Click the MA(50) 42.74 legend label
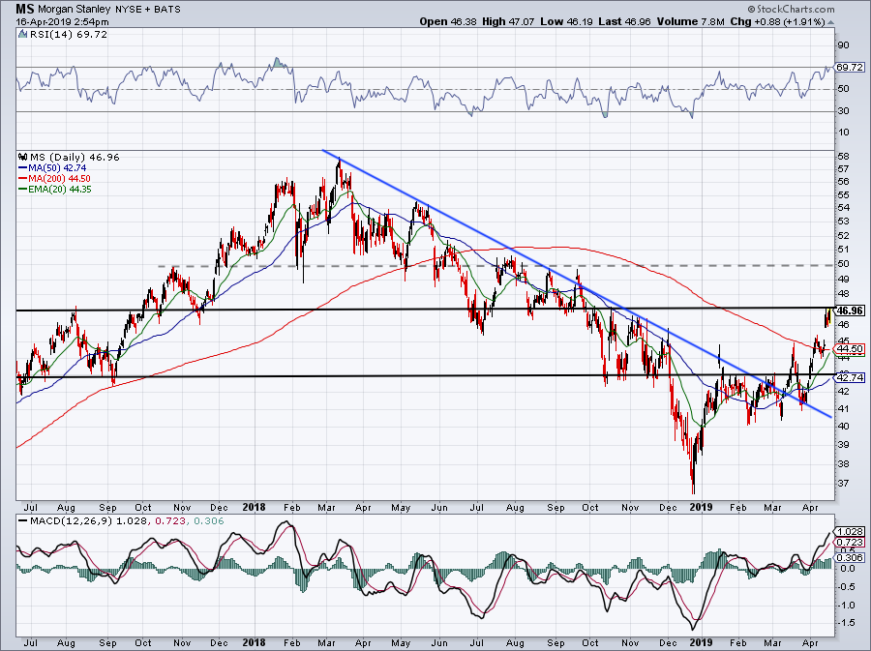The height and width of the screenshot is (651, 871). point(57,168)
